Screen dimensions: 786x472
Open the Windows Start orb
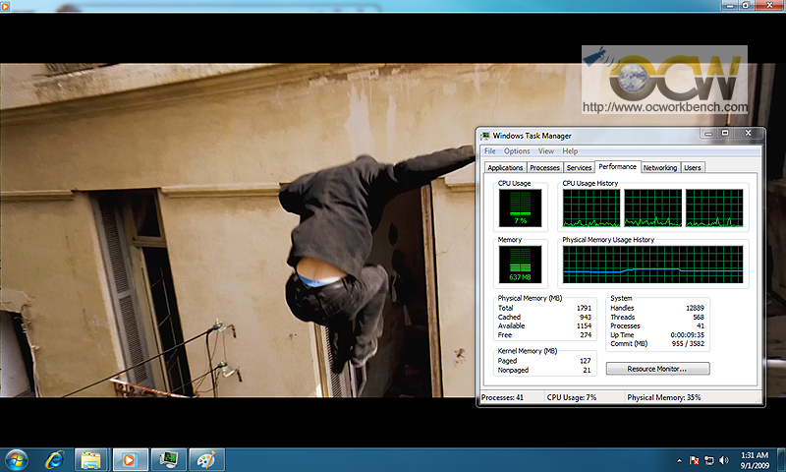(x=16, y=460)
